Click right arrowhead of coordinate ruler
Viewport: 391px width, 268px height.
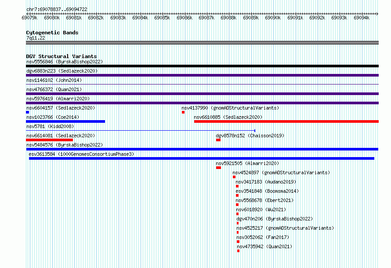point(377,14)
